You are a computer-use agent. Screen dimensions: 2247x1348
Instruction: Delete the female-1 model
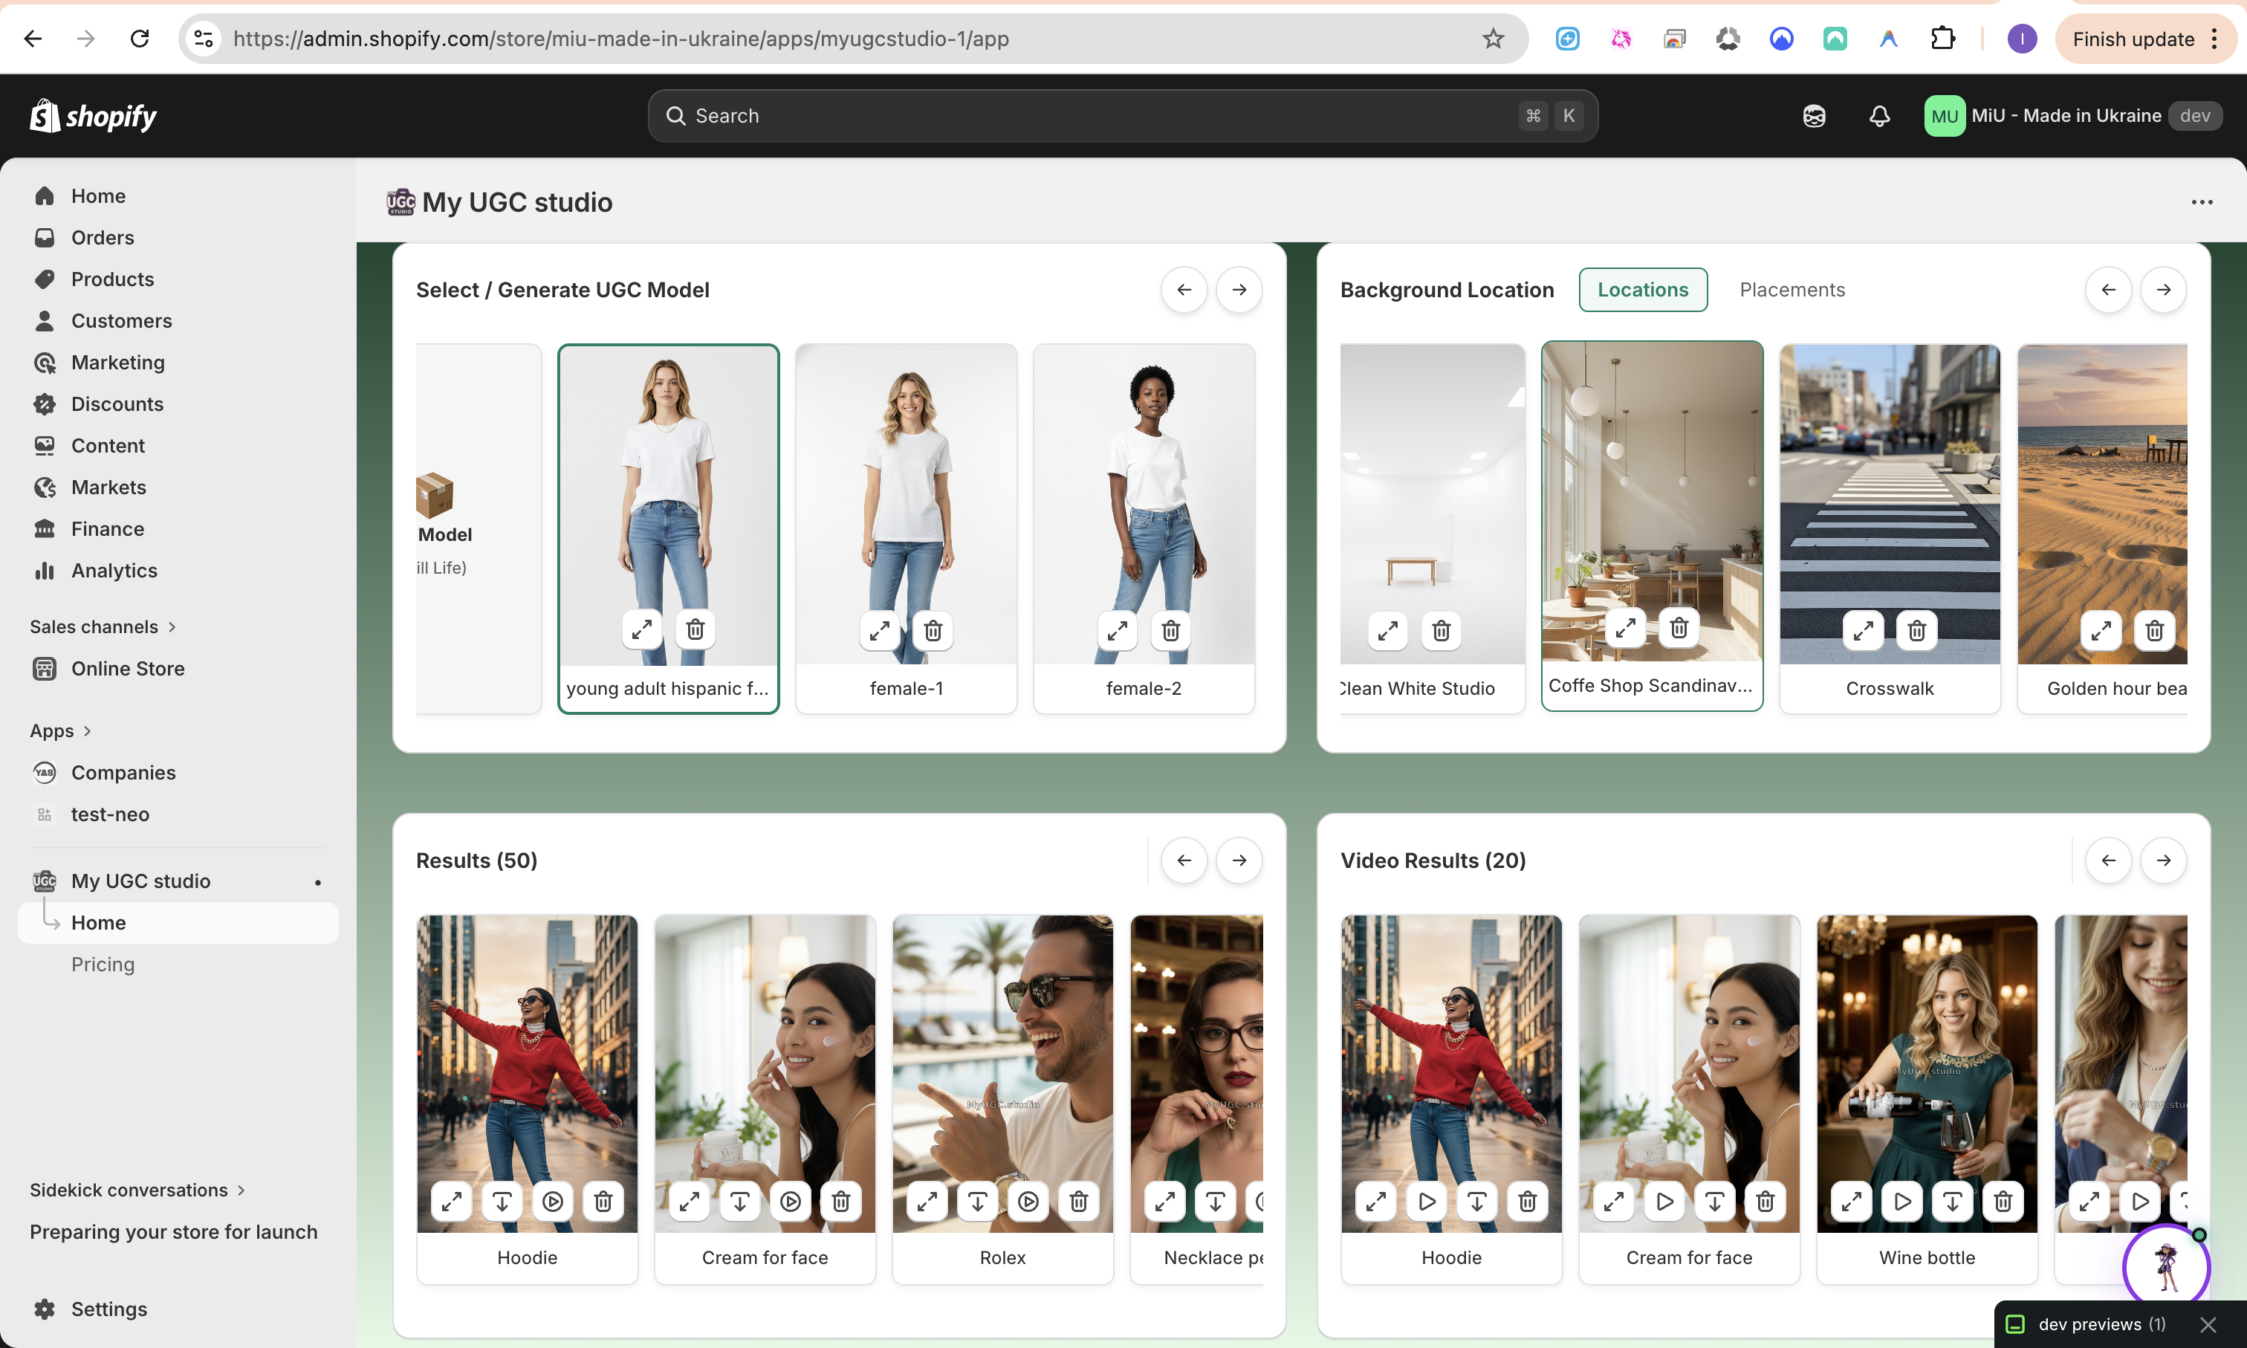click(x=933, y=630)
